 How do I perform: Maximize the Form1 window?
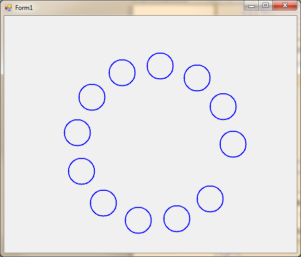(x=266, y=5)
